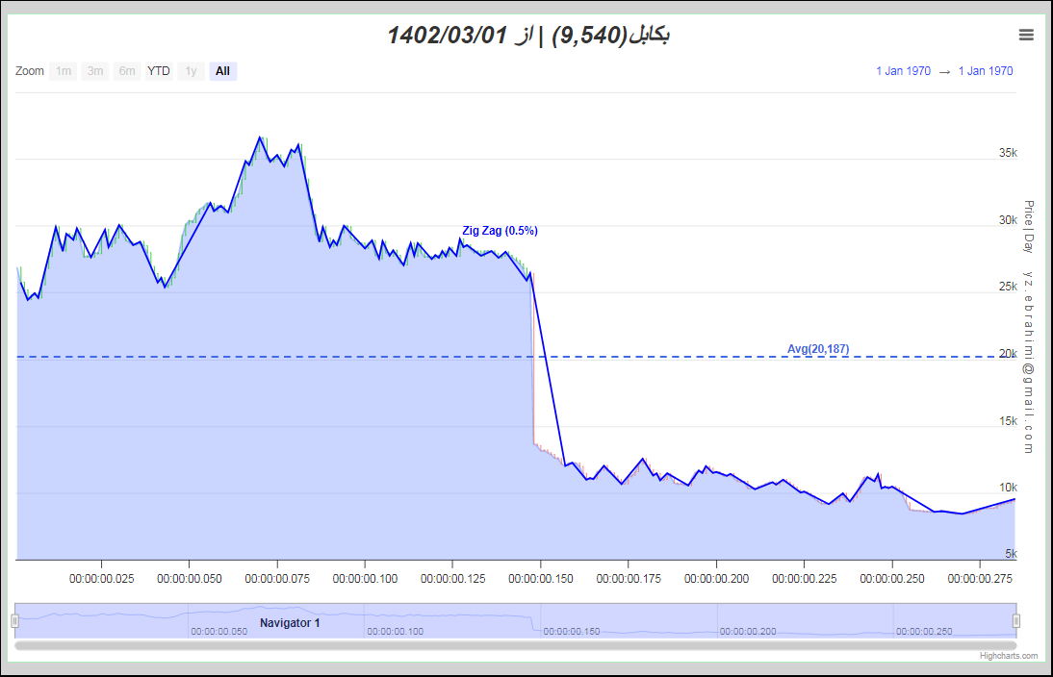Select the 1y zoom range button
The height and width of the screenshot is (677, 1053).
pyautogui.click(x=191, y=71)
